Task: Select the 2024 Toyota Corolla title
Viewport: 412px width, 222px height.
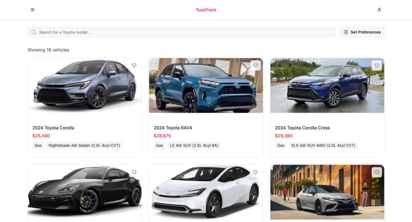Action: 53,128
